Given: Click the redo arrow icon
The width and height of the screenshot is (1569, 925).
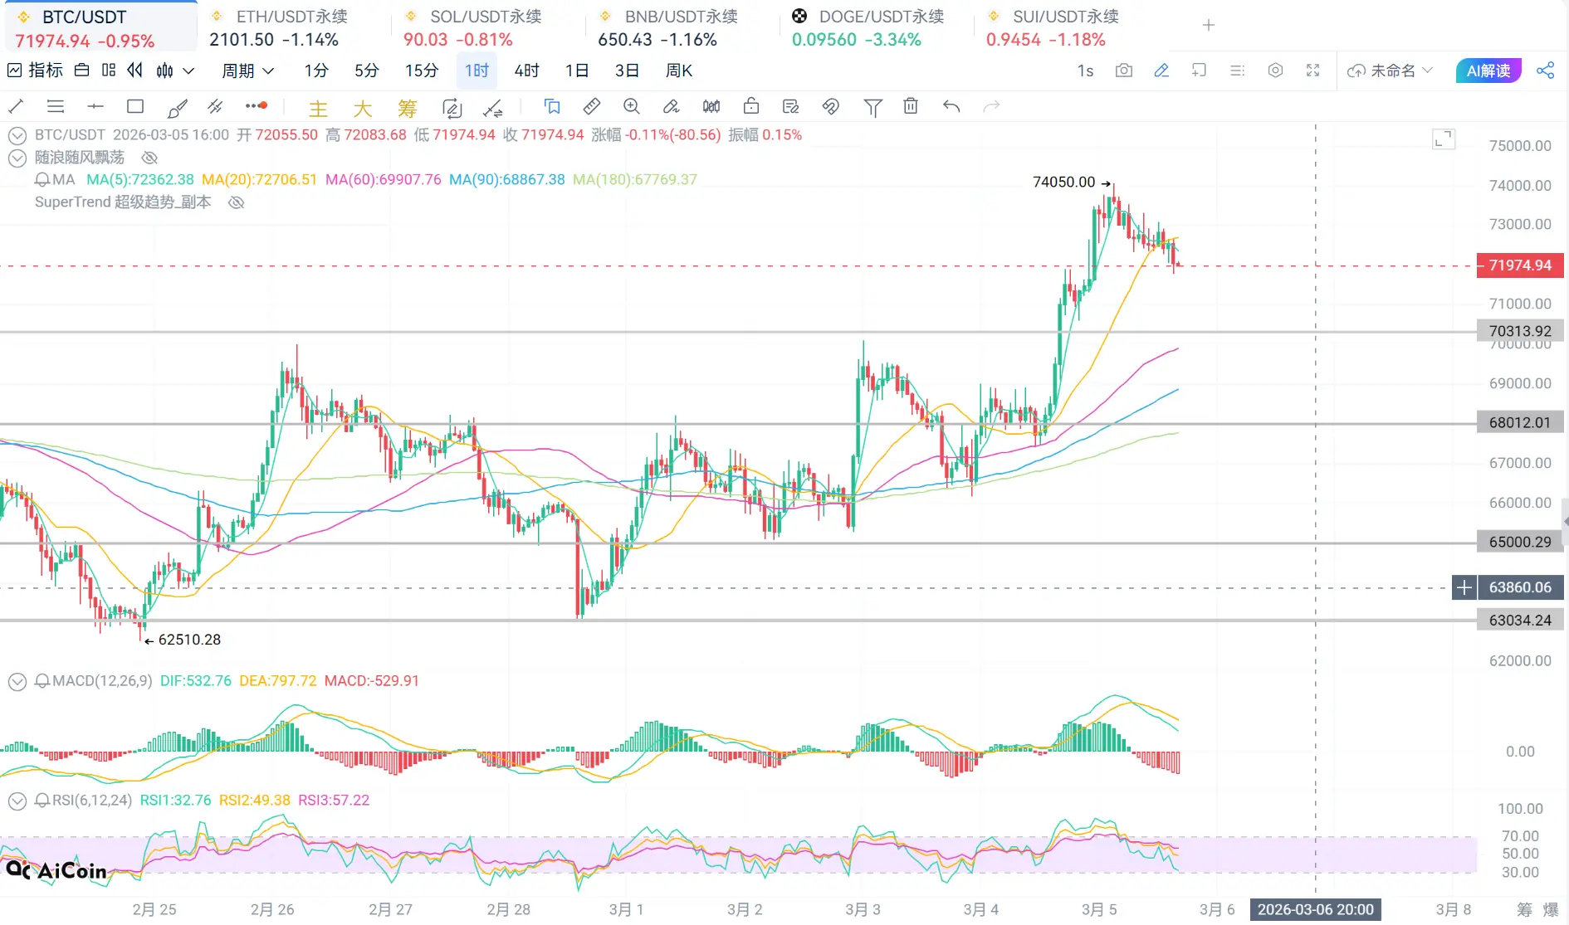Looking at the screenshot, I should pyautogui.click(x=991, y=106).
